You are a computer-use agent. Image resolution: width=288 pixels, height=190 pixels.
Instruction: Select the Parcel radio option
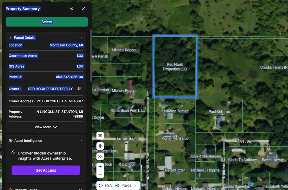(x=117, y=186)
